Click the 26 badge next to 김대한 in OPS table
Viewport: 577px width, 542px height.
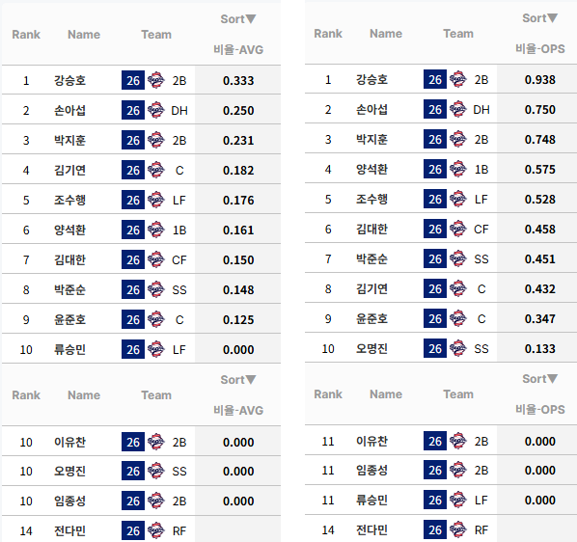pyautogui.click(x=435, y=230)
